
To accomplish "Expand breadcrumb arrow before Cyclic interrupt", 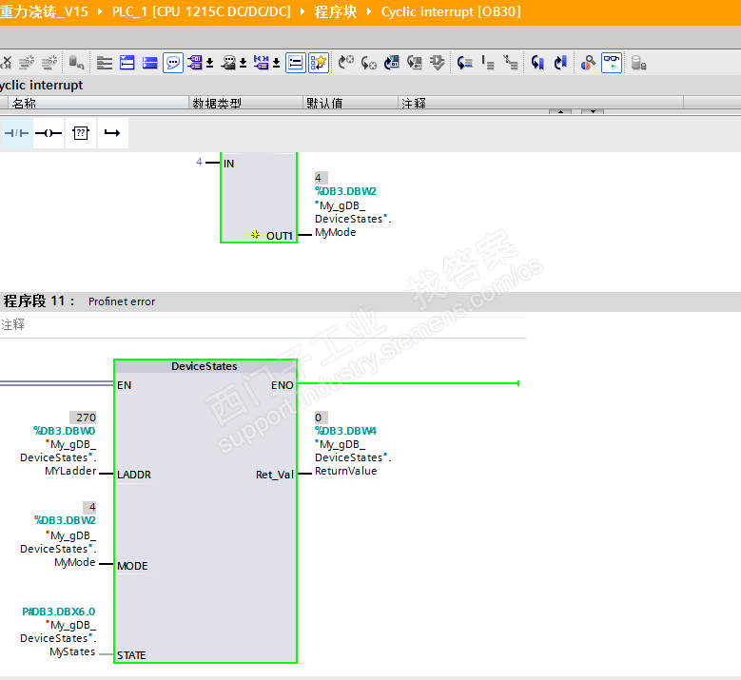I will click(x=370, y=11).
